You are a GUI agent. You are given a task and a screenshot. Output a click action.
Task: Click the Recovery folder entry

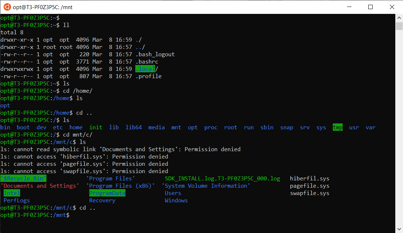coord(102,200)
